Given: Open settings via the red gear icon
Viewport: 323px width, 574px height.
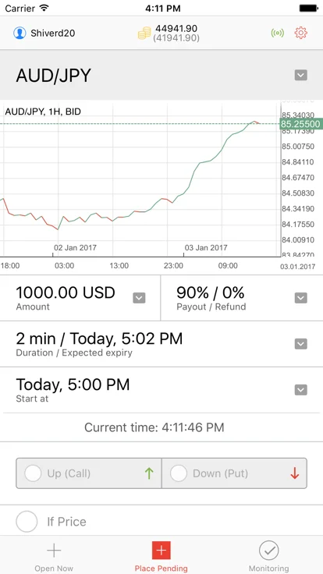Looking at the screenshot, I should (x=300, y=33).
